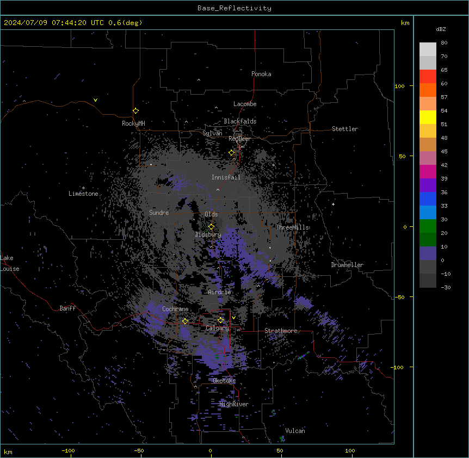Click the Strathmore label
This screenshot has height=458, width=469.
tap(281, 331)
